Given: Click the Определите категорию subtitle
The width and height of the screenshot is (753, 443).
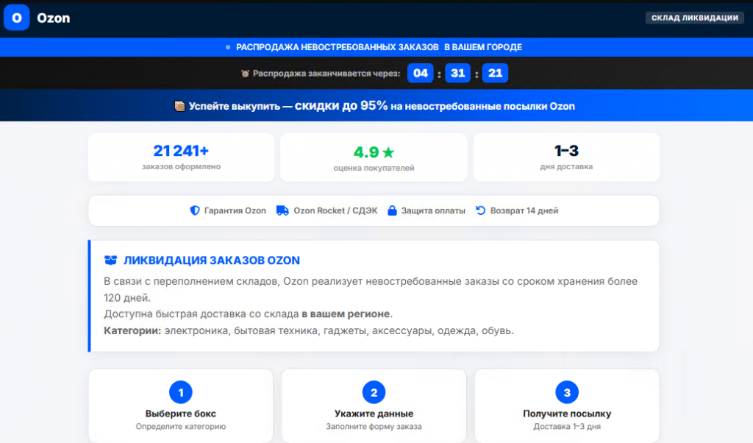Looking at the screenshot, I should click(181, 426).
